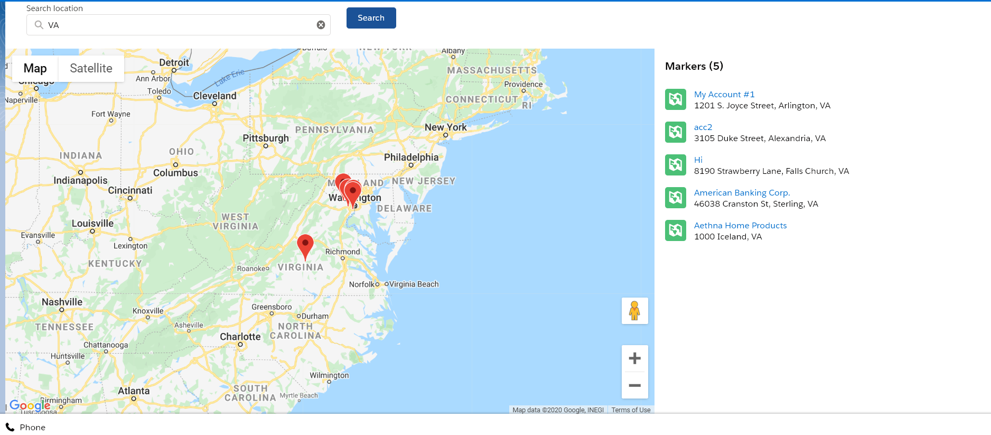
Task: Switch to Map view
Action: (35, 68)
